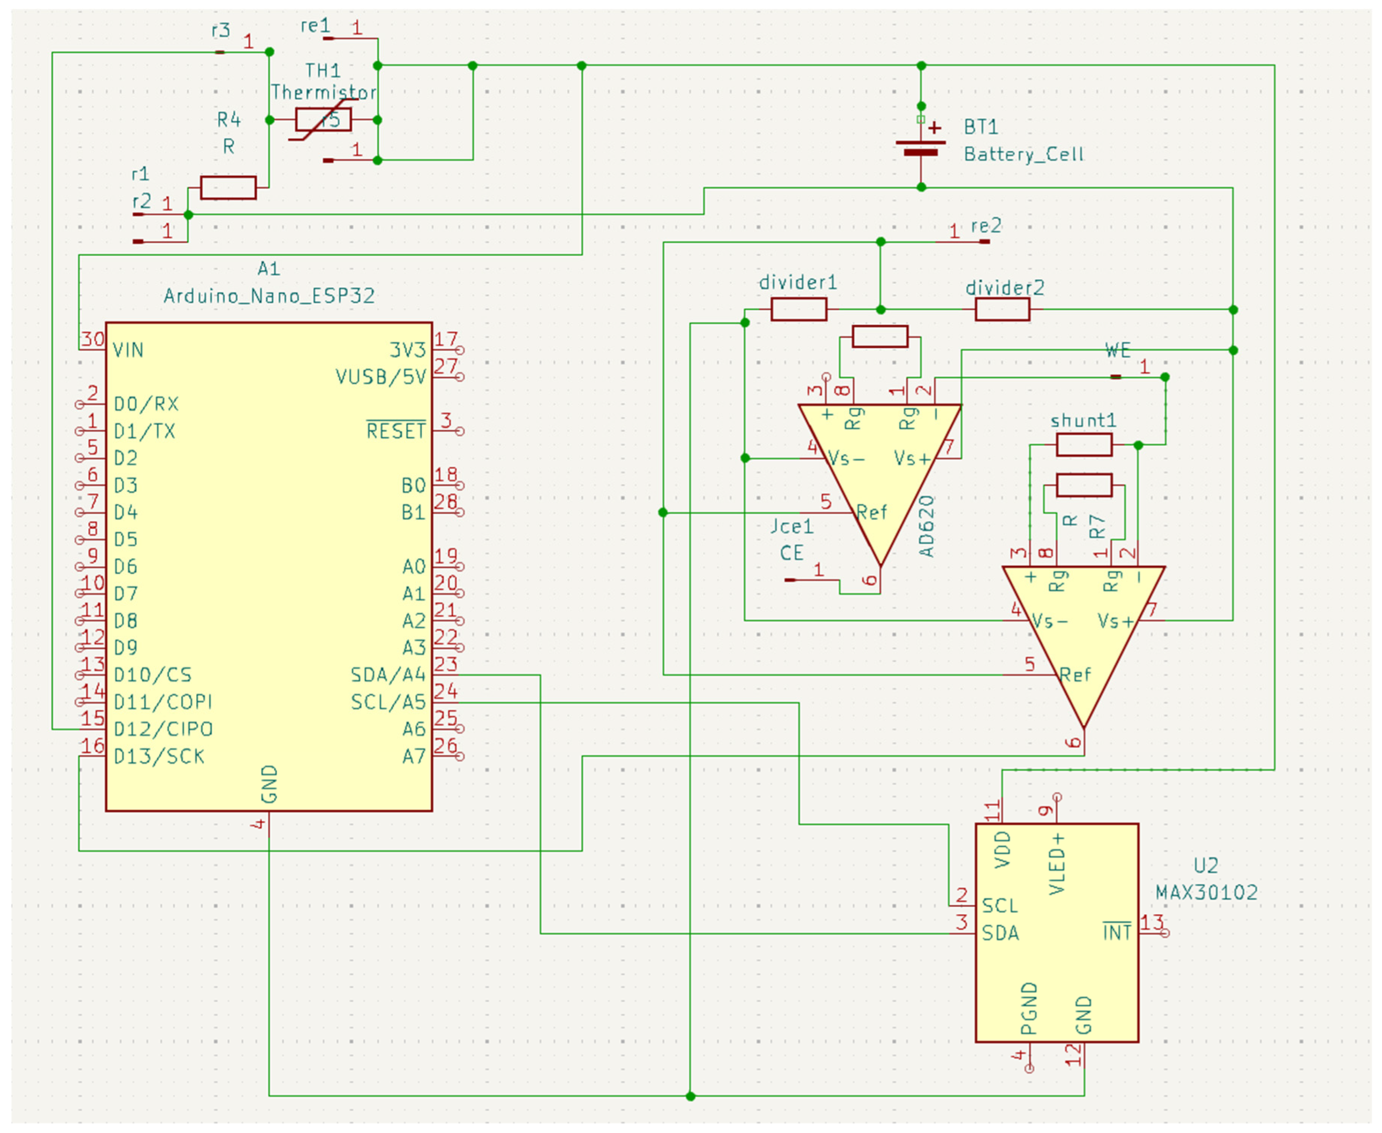Select the MAX30102 value text
Screen dimensions: 1382x1133
tap(1206, 893)
